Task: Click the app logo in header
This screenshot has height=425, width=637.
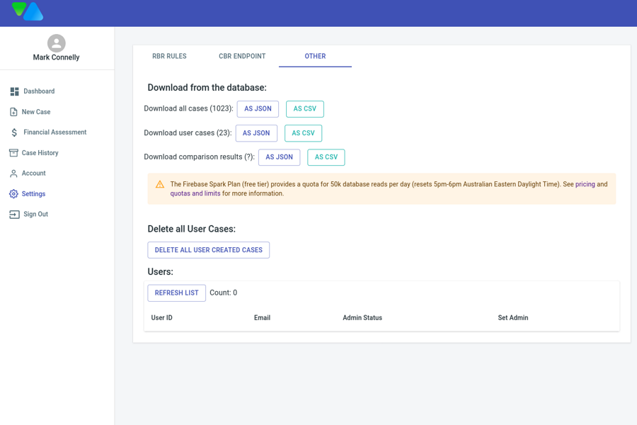Action: coord(28,11)
